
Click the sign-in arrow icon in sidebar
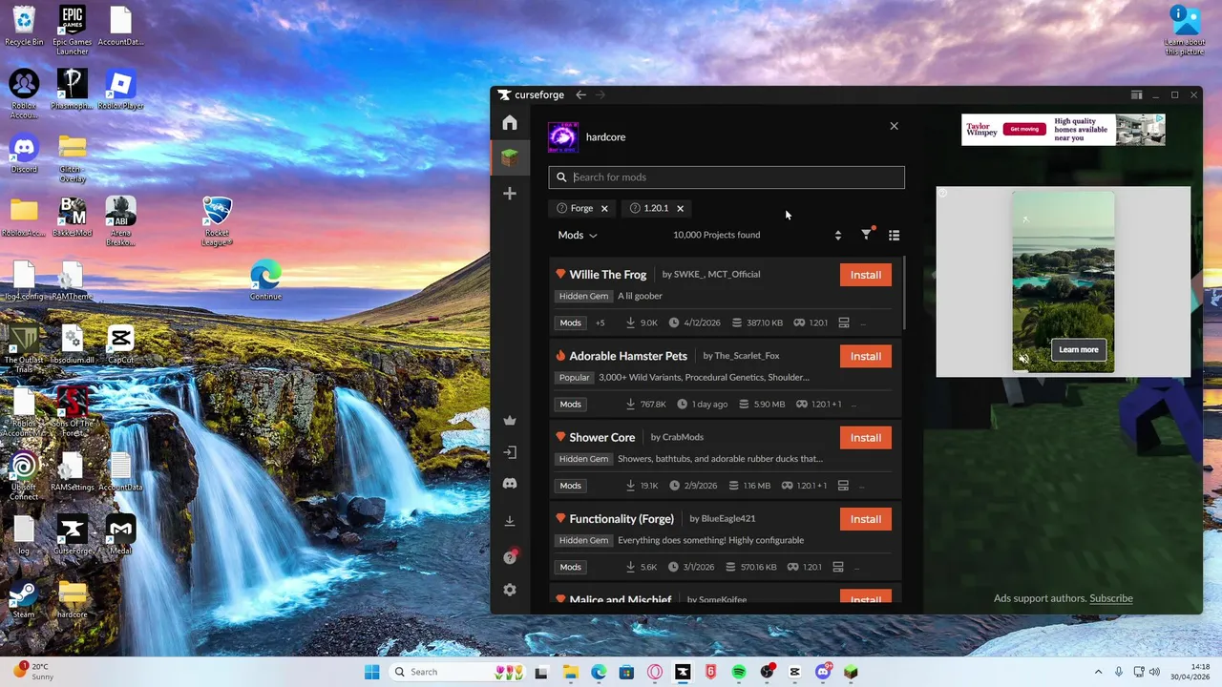point(510,452)
